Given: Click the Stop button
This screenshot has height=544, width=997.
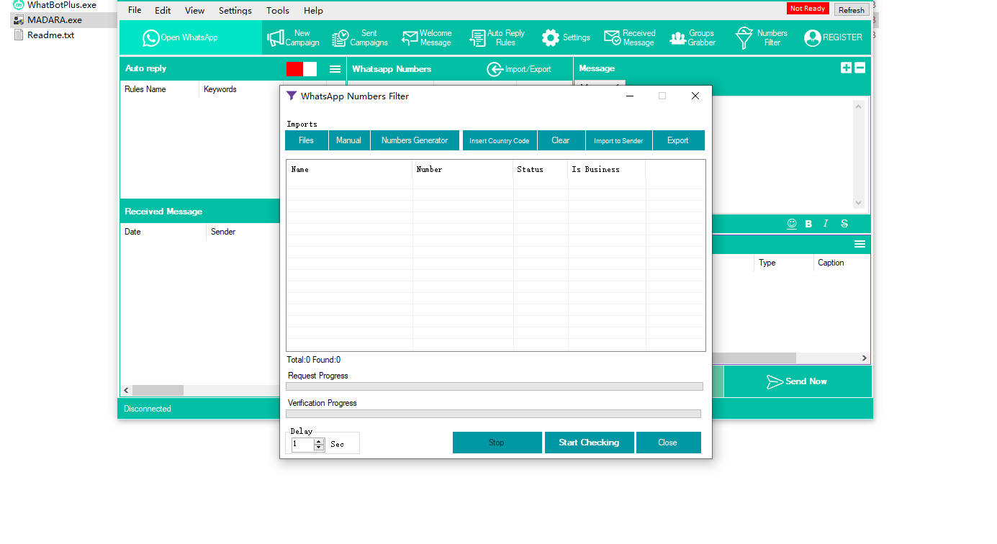Looking at the screenshot, I should pos(497,443).
